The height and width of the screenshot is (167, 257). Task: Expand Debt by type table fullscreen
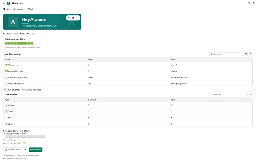[246, 95]
